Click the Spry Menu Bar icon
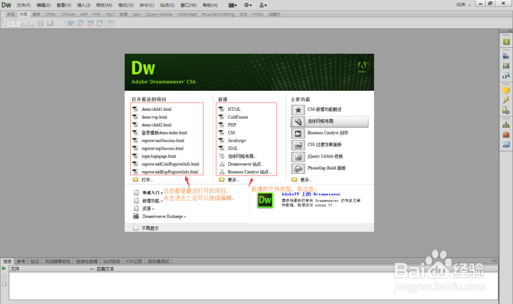Viewport: 513px width, 304px height. (71, 24)
